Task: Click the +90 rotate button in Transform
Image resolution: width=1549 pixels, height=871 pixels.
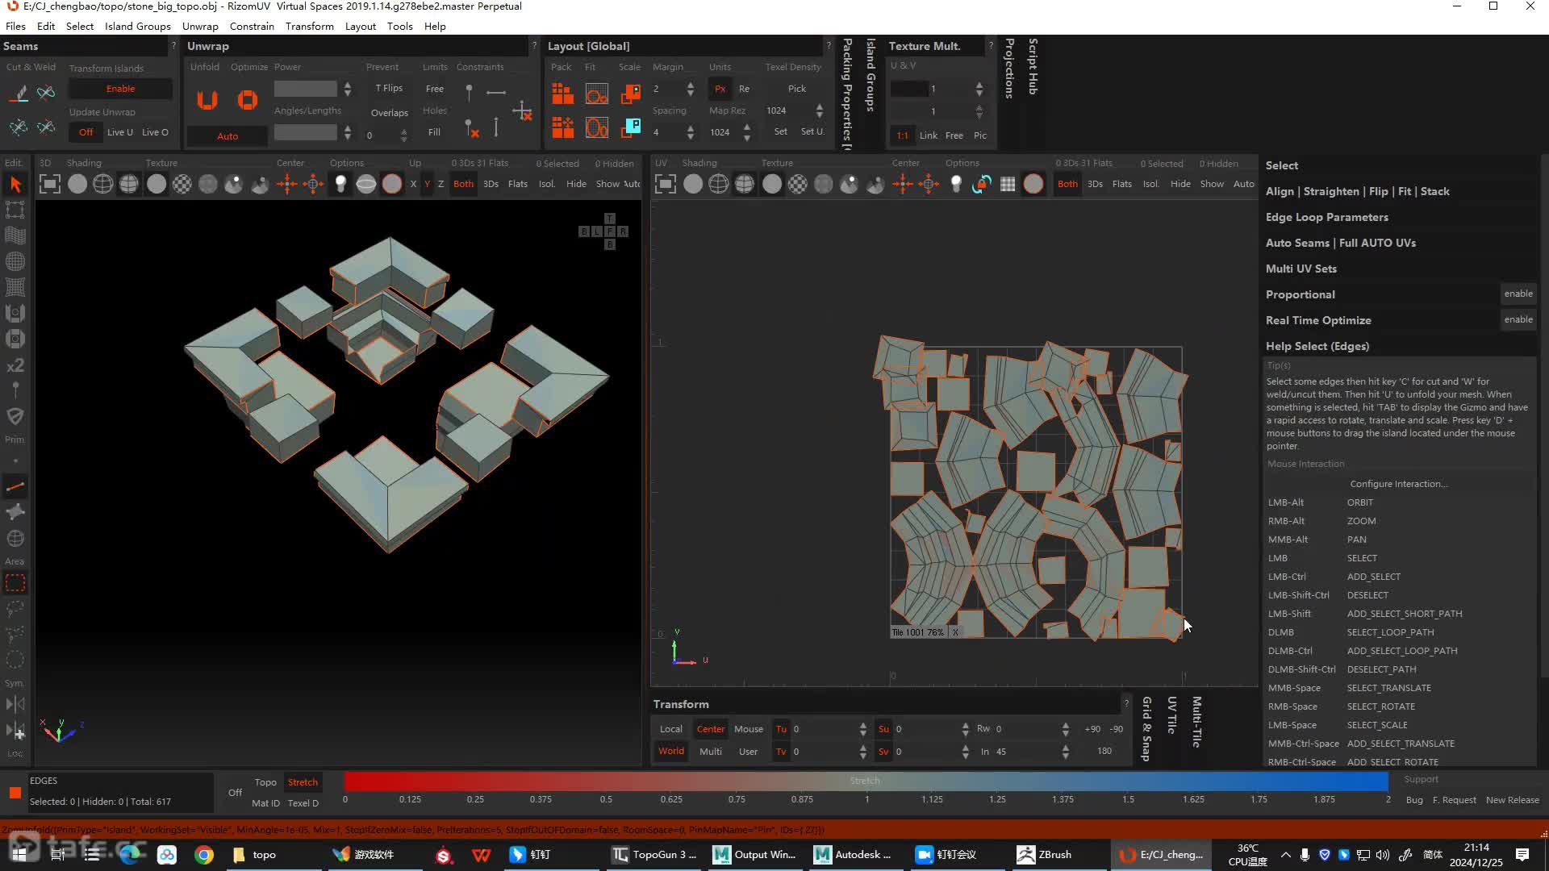Action: (x=1092, y=729)
